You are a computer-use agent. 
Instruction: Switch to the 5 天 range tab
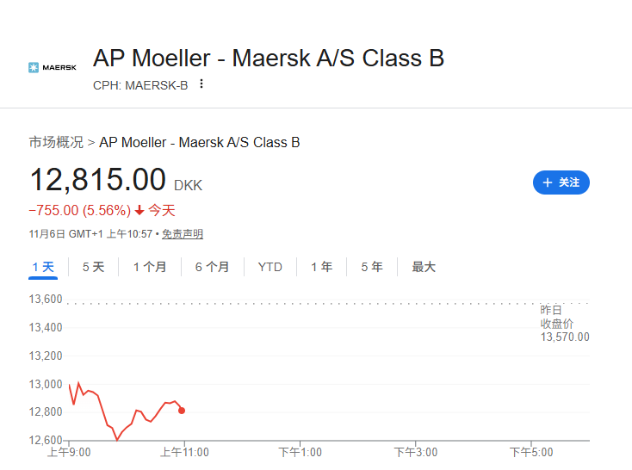[x=93, y=267]
